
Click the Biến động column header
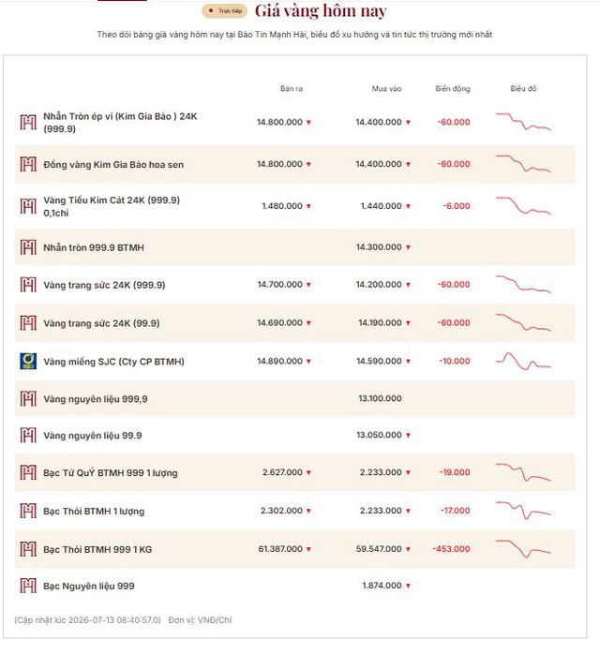pos(453,88)
